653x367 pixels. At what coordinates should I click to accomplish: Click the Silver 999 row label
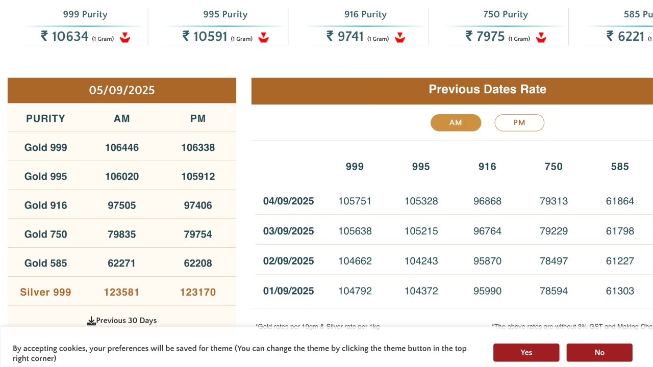pyautogui.click(x=46, y=292)
